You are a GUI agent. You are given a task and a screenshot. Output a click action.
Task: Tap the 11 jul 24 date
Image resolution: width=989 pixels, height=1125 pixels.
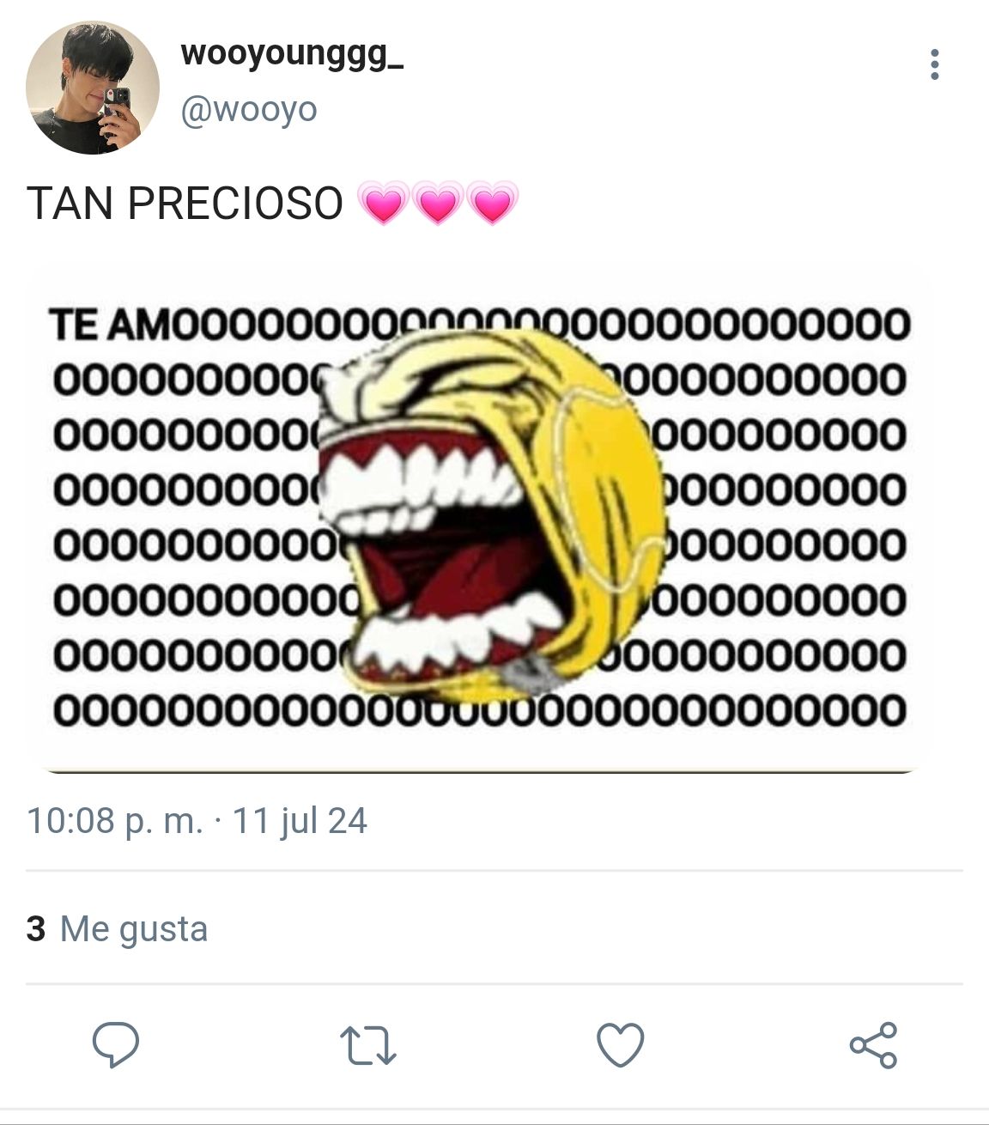point(300,821)
